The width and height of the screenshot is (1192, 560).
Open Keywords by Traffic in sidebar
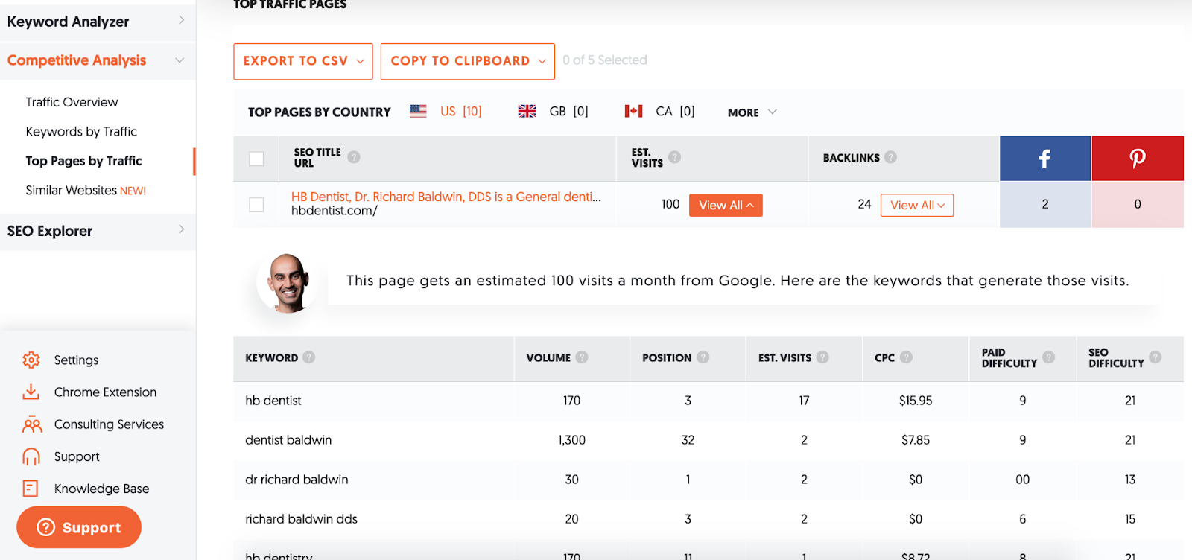[81, 132]
